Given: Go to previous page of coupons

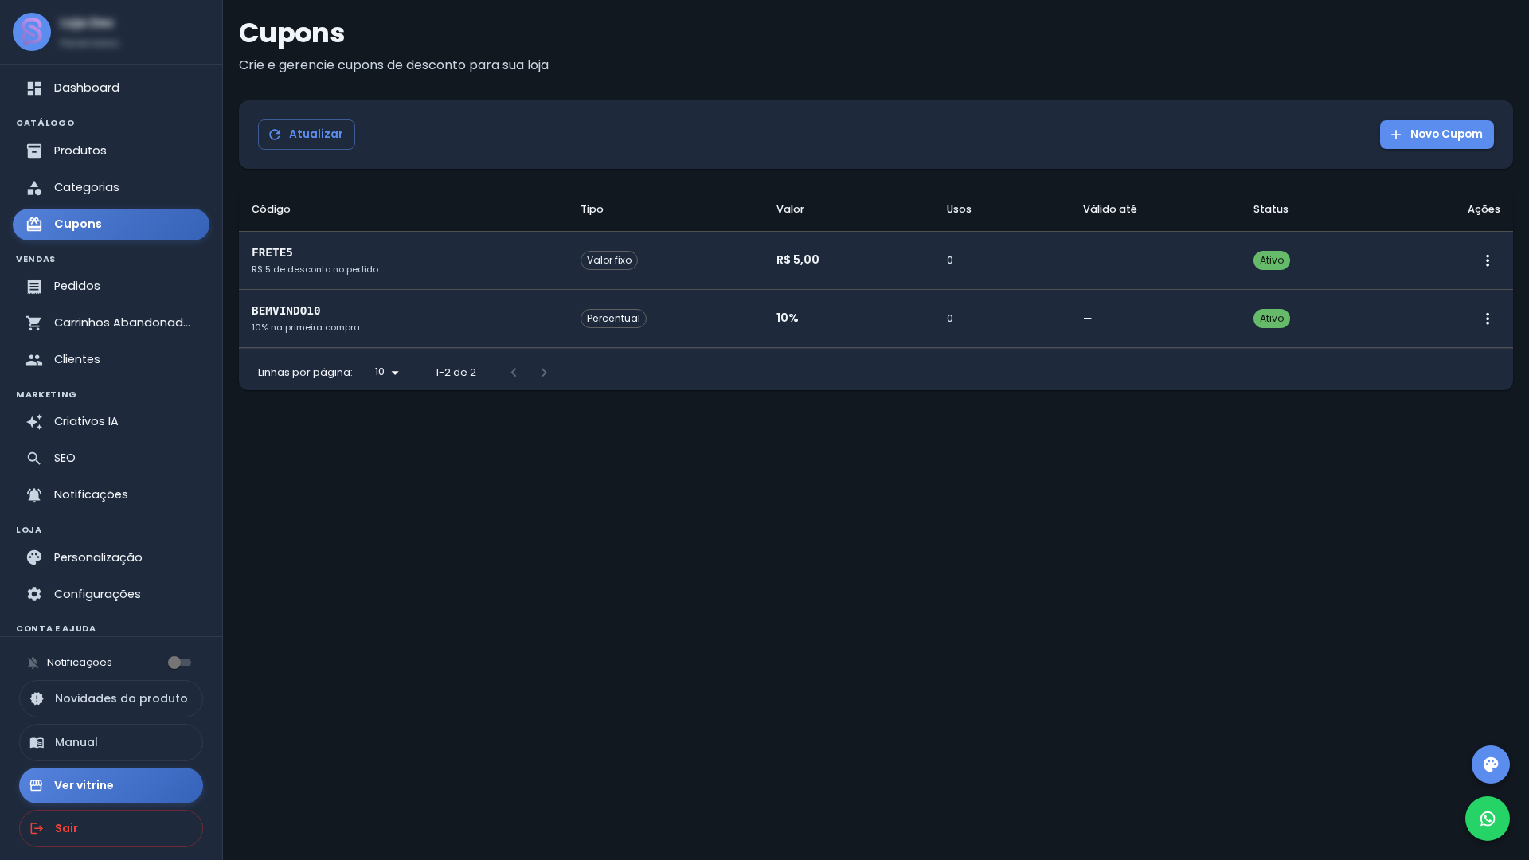Looking at the screenshot, I should (514, 373).
